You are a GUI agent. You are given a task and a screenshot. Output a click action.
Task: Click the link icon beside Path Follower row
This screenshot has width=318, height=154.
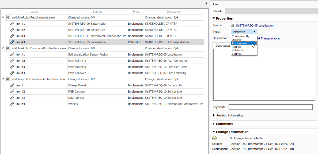tap(12, 73)
